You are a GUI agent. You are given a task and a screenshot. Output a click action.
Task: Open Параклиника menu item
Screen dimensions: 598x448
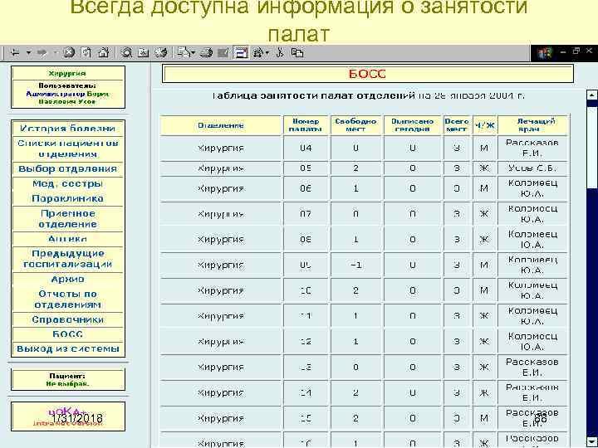pyautogui.click(x=67, y=198)
